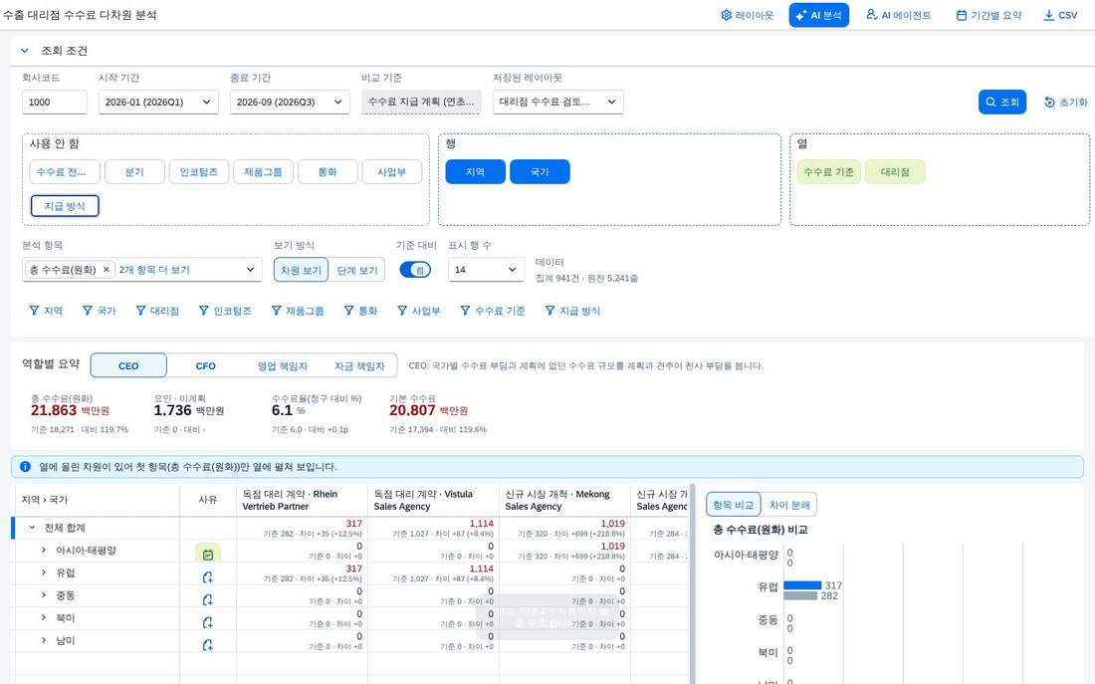Viewport: 1095px width, 684px height.
Task: Toggle the 국가 row dimension chip
Action: tap(540, 172)
